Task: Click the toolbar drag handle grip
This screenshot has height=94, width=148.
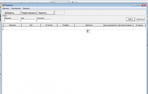Action: click(55, 13)
